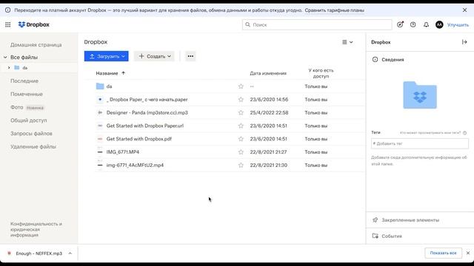Open download options caret for Enough - NEFFEX.mp3
This screenshot has width=474, height=266.
tap(70, 253)
